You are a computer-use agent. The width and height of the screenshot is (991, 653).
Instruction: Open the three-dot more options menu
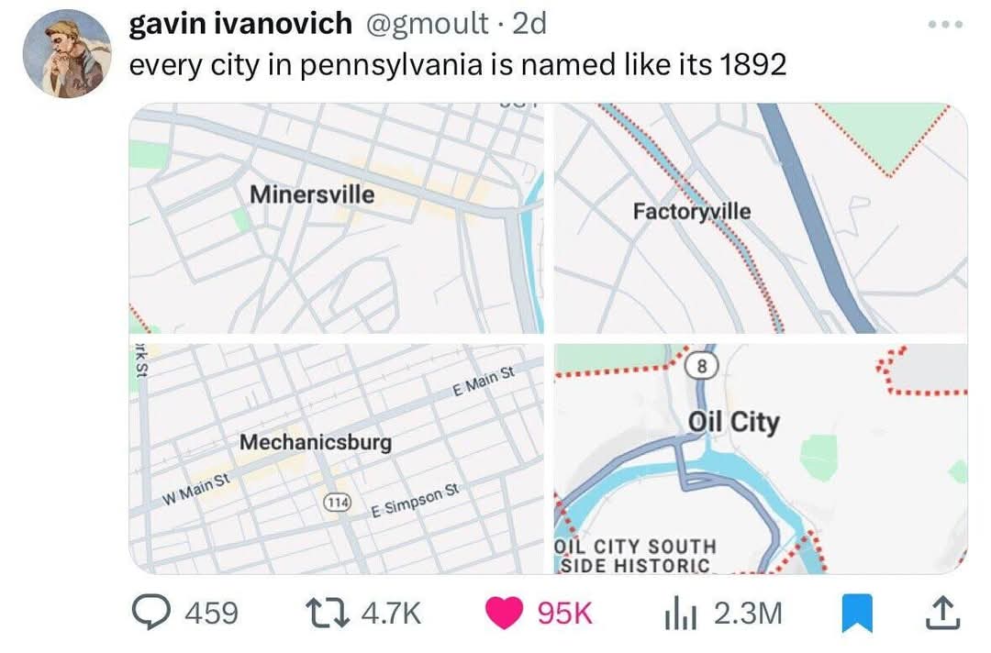[x=946, y=24]
